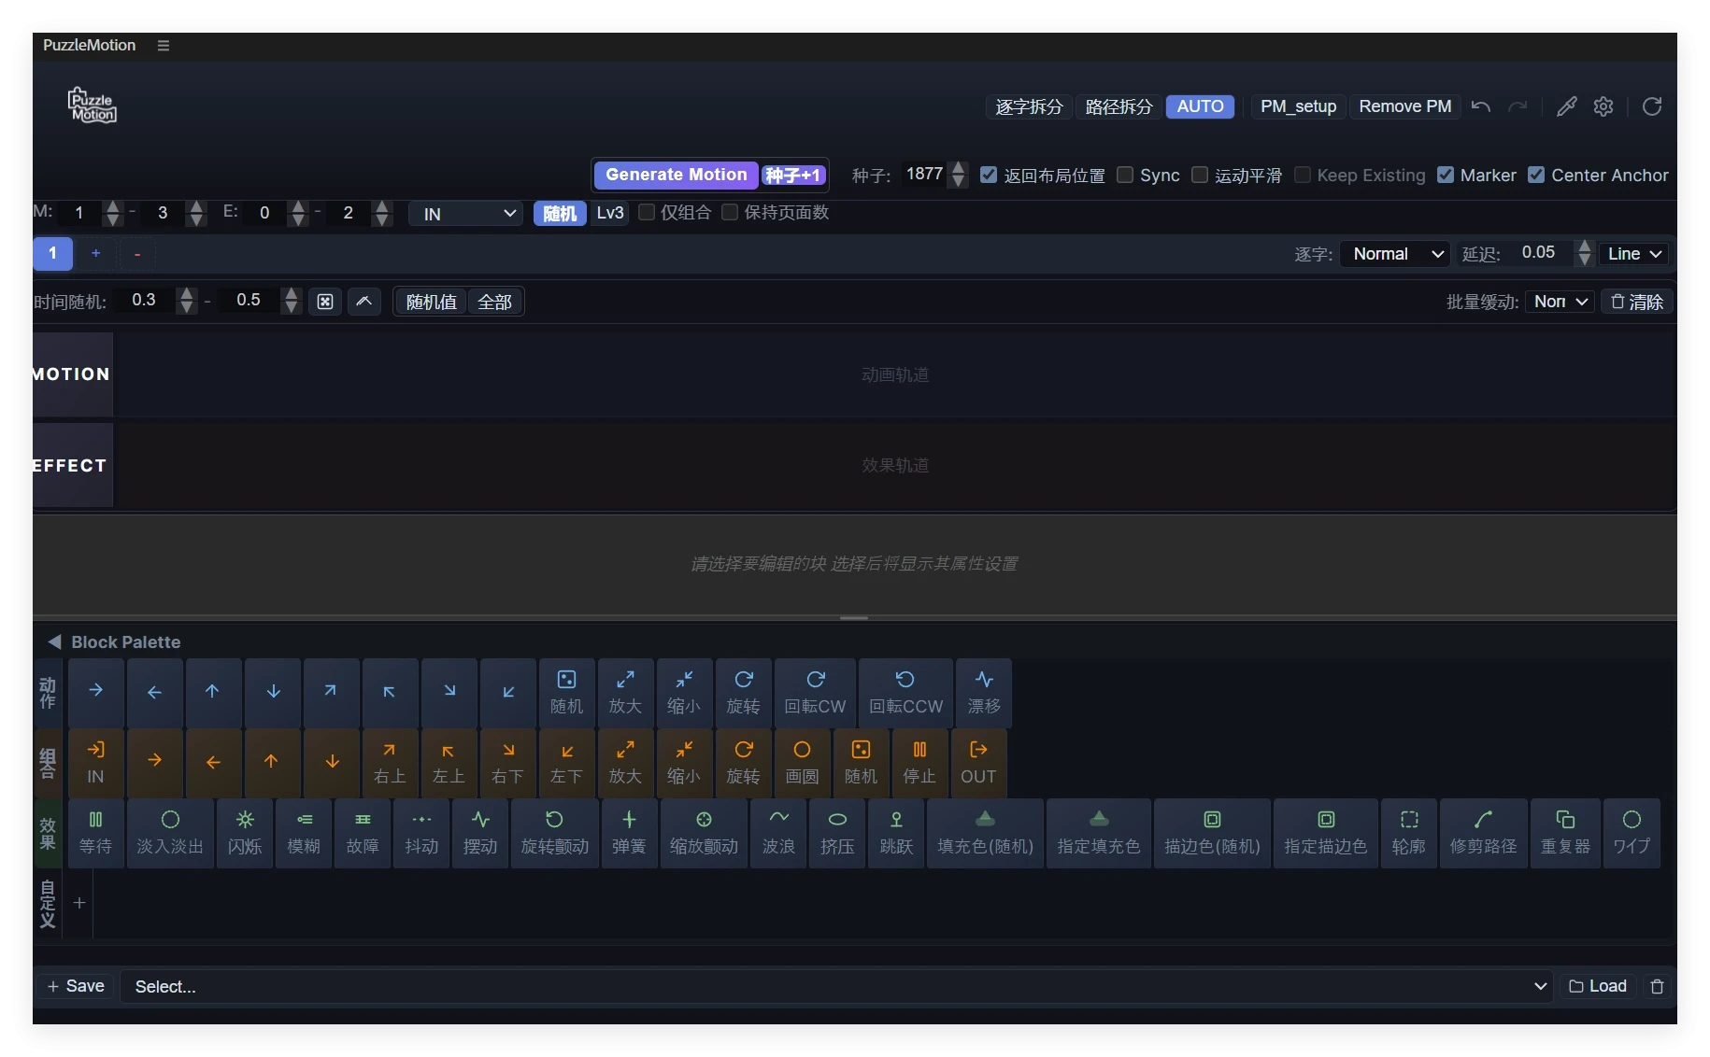Increase the 种子 seed stepper value
1710x1057 pixels.
pos(958,168)
